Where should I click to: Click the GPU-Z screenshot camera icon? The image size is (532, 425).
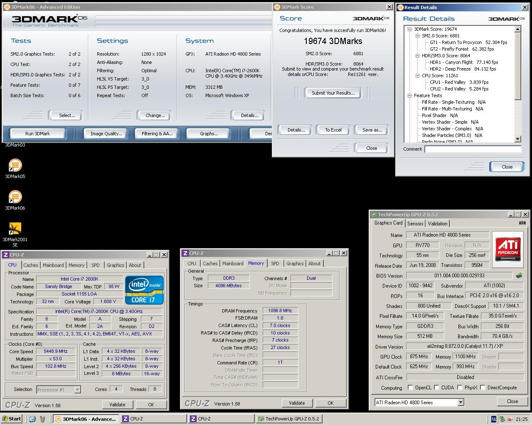coord(522,223)
